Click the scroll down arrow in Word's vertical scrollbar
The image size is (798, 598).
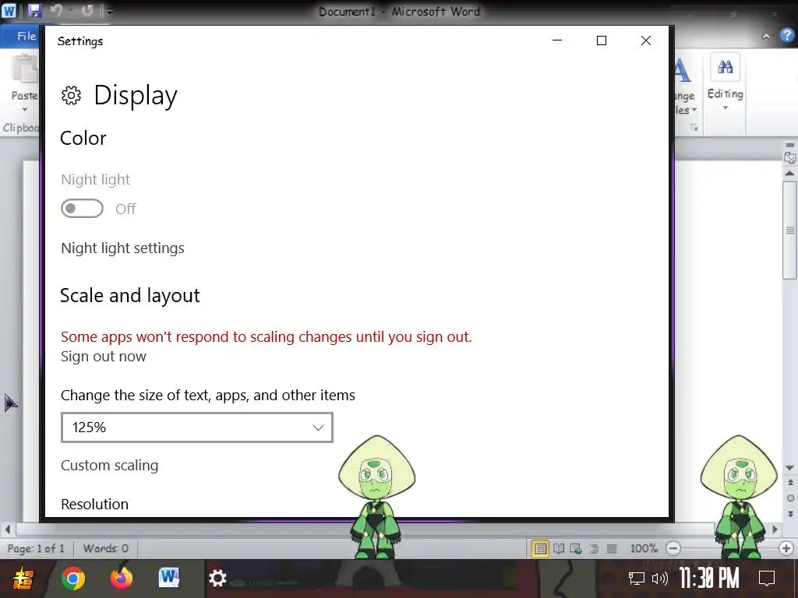(x=790, y=468)
